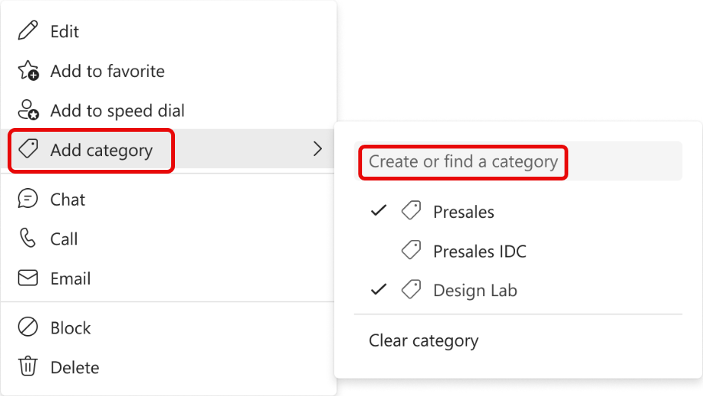The height and width of the screenshot is (396, 703).
Task: Click the Delete trash can icon
Action: click(28, 366)
